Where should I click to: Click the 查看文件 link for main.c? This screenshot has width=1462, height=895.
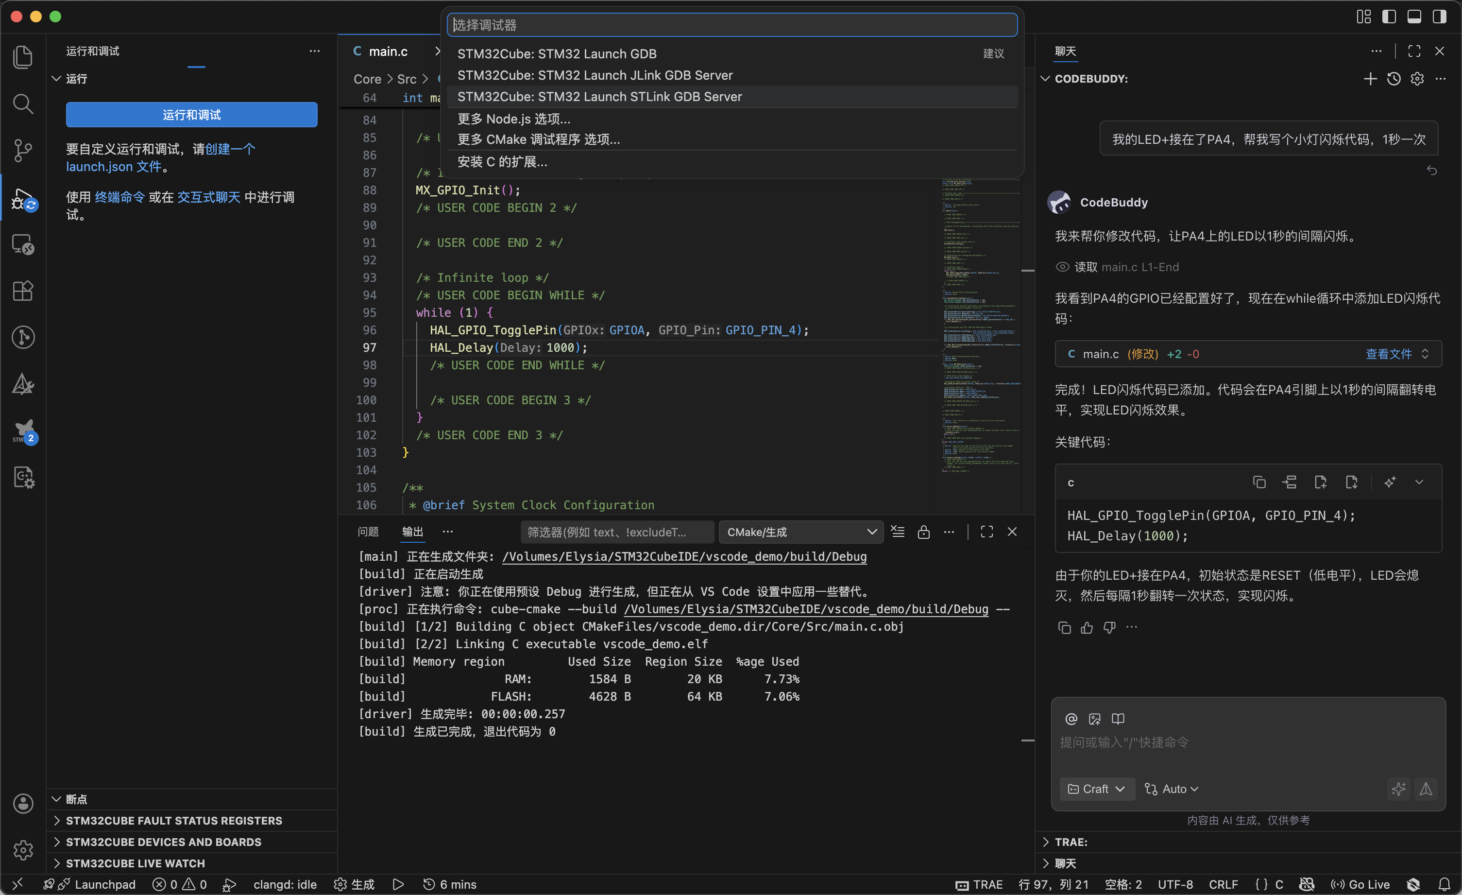pyautogui.click(x=1389, y=354)
